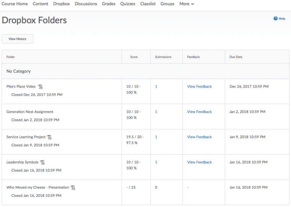Go to the Grades menu item
The height and width of the screenshot is (207, 291).
click(109, 4)
